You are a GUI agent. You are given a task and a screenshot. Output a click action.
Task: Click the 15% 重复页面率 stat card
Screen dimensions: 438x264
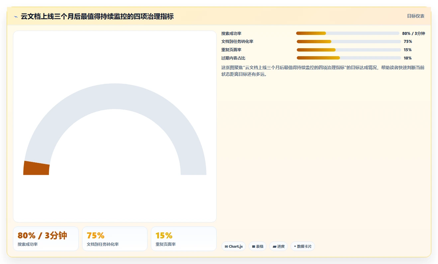point(184,239)
